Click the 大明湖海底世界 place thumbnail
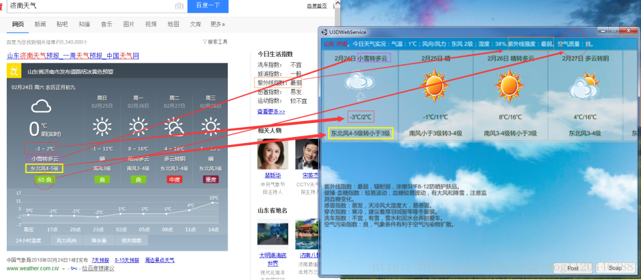Screen dimensions: 641x280 click(x=273, y=234)
